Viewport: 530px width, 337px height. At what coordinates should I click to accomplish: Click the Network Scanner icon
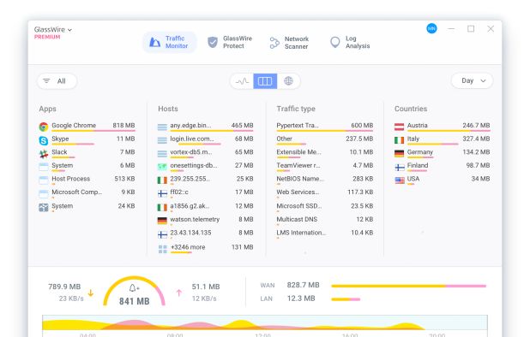[x=274, y=43]
